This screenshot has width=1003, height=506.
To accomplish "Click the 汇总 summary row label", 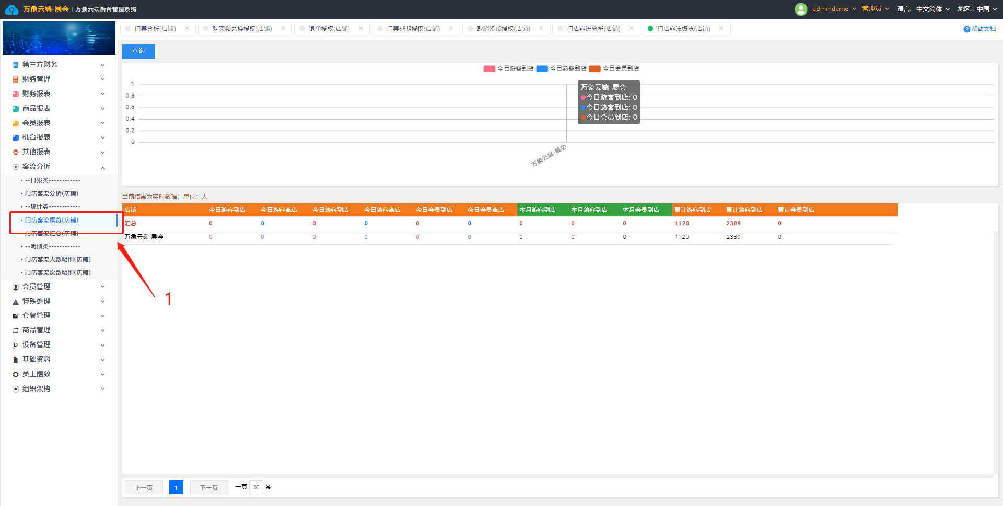I will click(x=131, y=224).
